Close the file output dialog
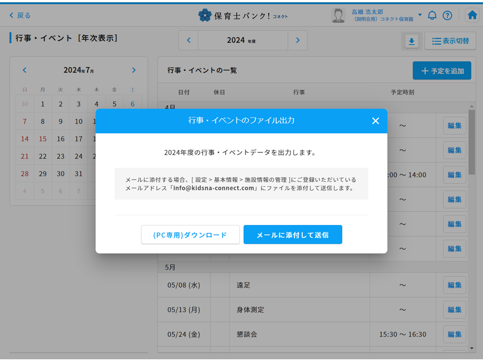This screenshot has height=362, width=483. 375,121
